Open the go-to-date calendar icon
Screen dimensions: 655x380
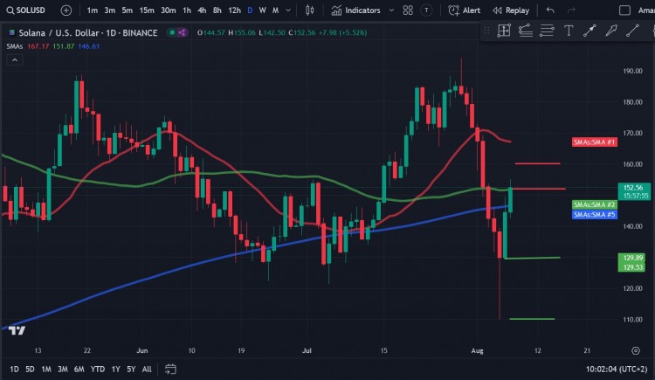170,370
